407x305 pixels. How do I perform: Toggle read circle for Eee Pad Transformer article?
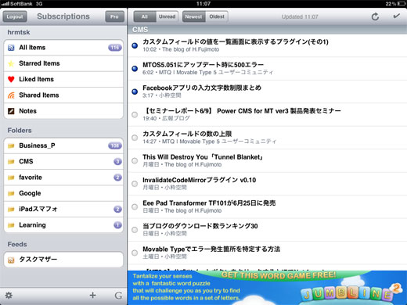135,206
